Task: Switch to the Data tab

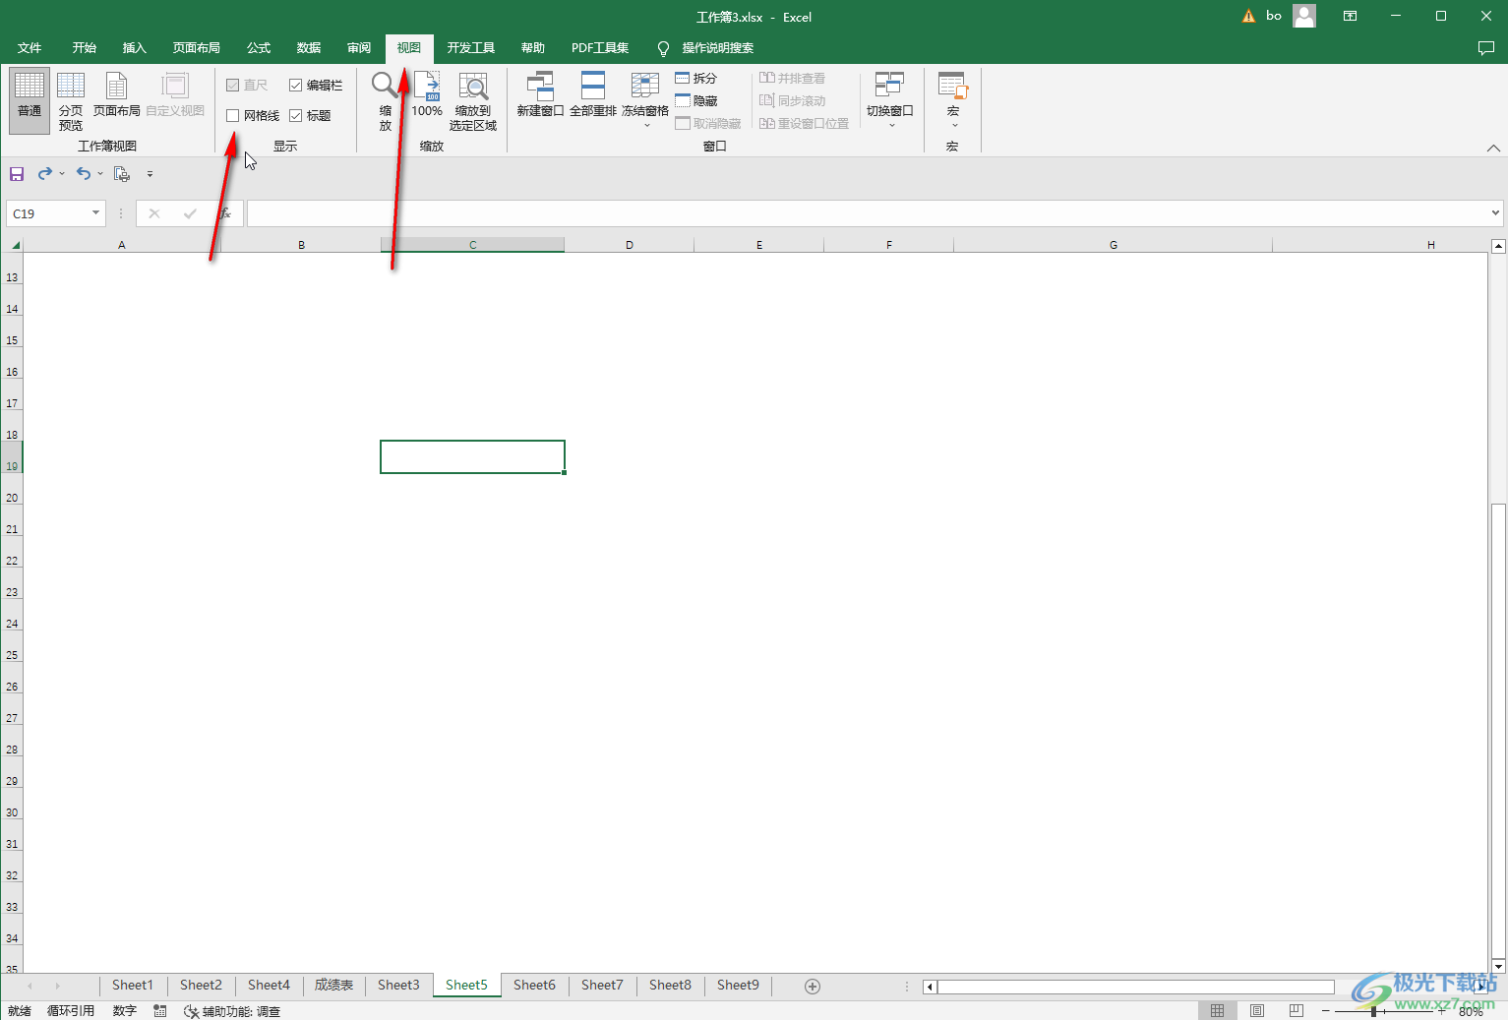Action: click(x=309, y=48)
